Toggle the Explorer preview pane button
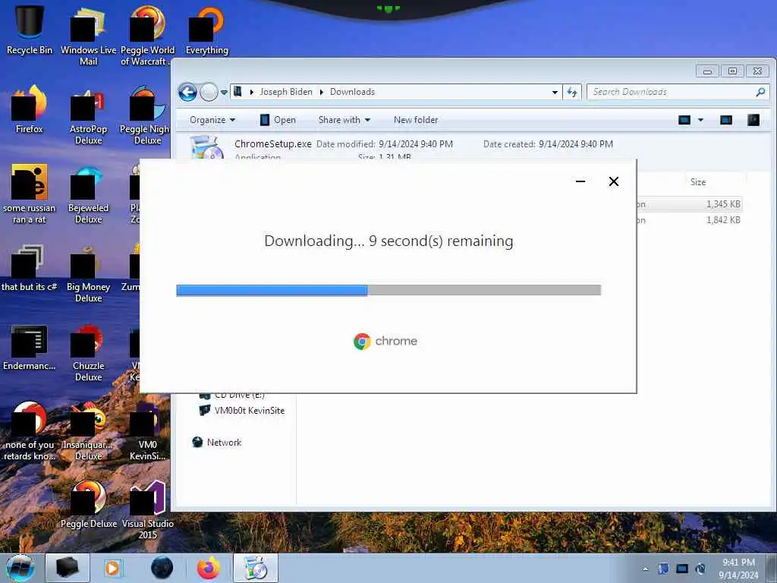This screenshot has width=777, height=583. tap(726, 120)
